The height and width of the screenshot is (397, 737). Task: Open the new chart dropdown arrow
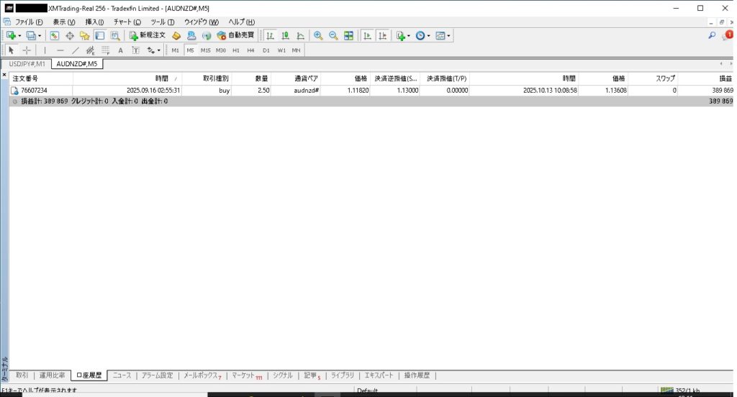coord(20,35)
